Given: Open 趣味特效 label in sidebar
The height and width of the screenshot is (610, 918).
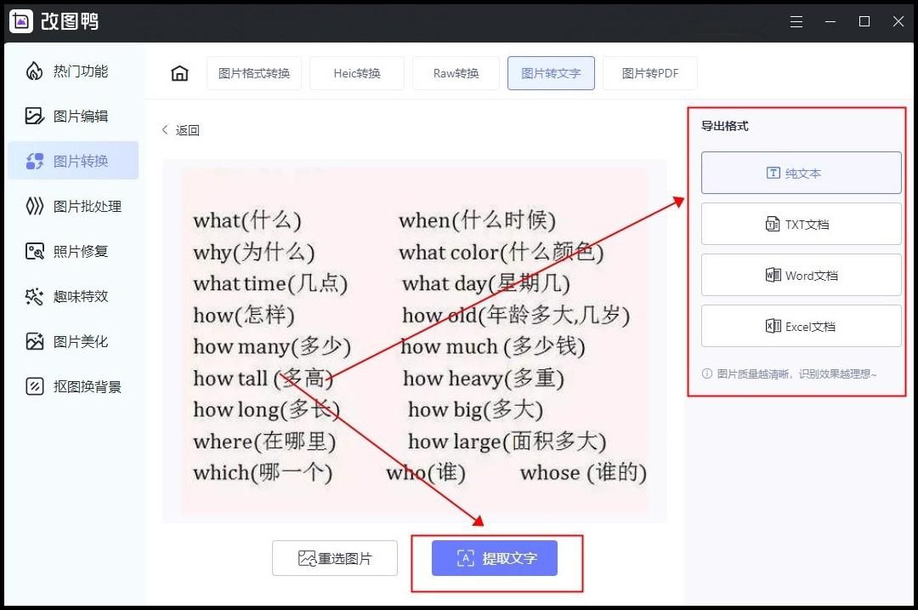Looking at the screenshot, I should 81,297.
